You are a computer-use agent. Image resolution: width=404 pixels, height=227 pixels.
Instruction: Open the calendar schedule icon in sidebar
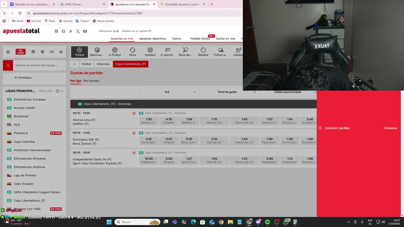pos(33,52)
